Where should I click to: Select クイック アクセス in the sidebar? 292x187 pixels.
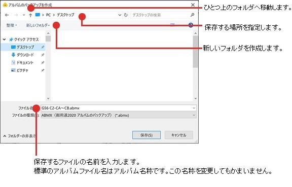tap(24, 39)
